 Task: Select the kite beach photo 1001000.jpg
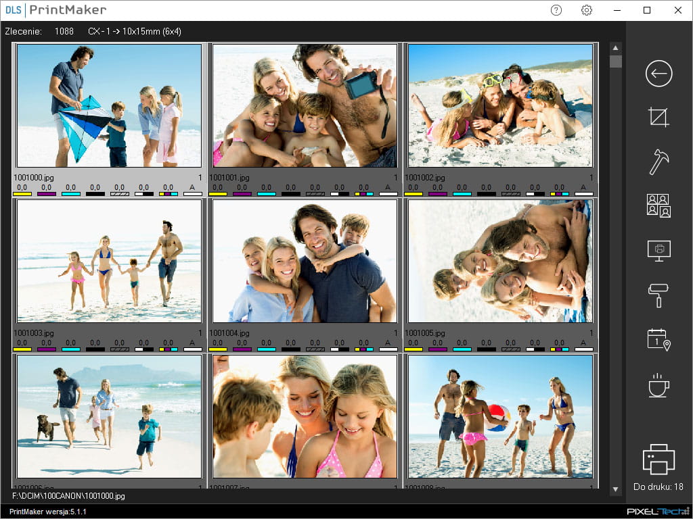pos(109,105)
